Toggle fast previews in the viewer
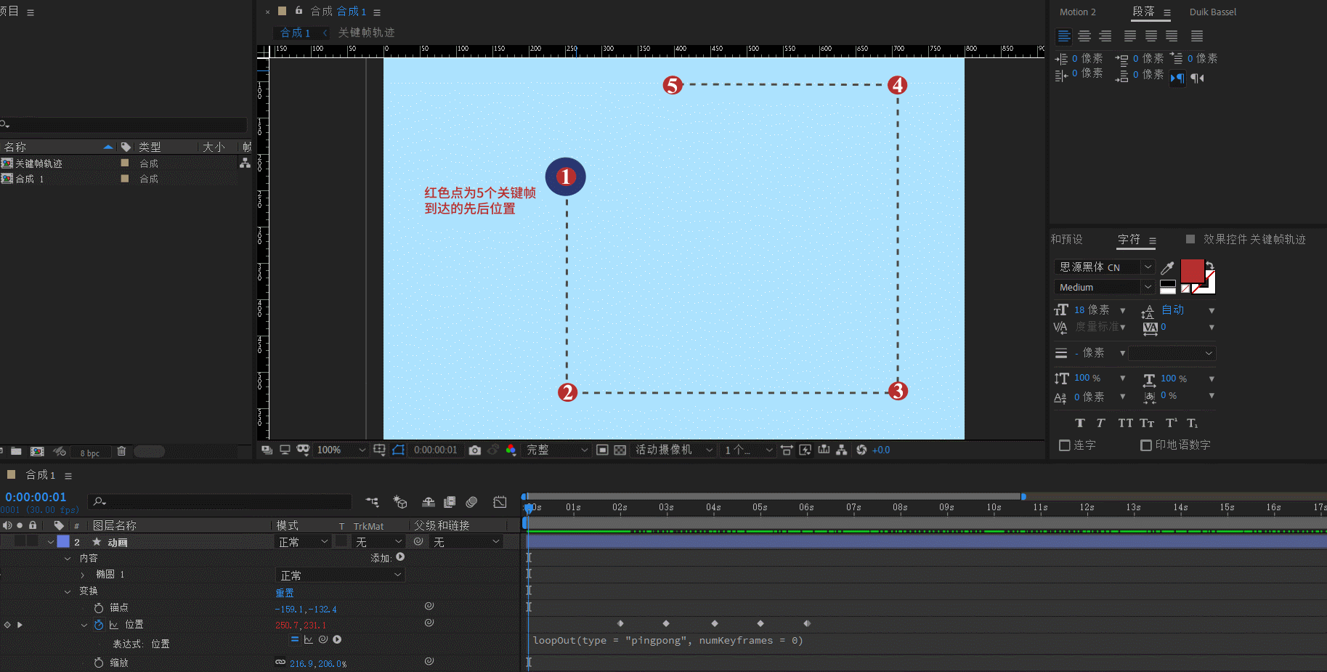This screenshot has height=672, width=1327. pyautogui.click(x=805, y=450)
